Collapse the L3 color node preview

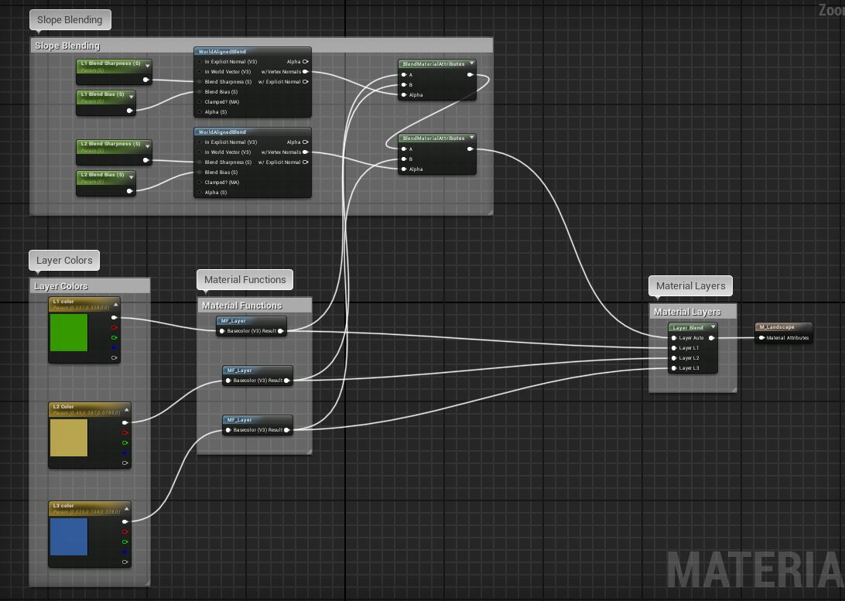pos(127,508)
